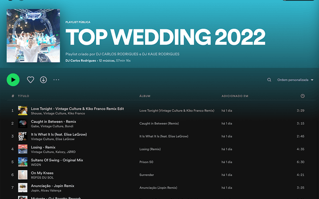The height and width of the screenshot is (199, 319).
Task: Select the Caught in Between - Remix track title
Action: coord(53,121)
